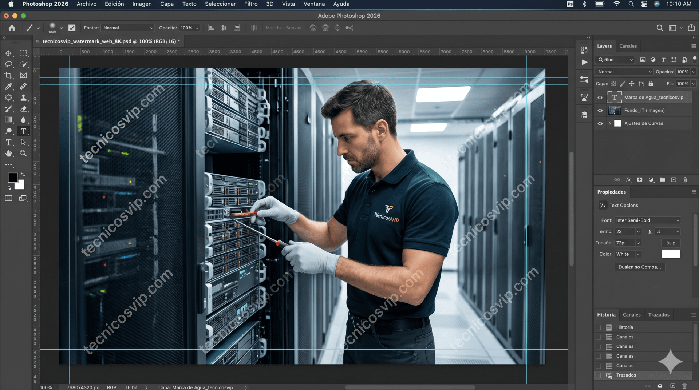Swap foreground and background colors
The image size is (699, 390).
click(23, 175)
